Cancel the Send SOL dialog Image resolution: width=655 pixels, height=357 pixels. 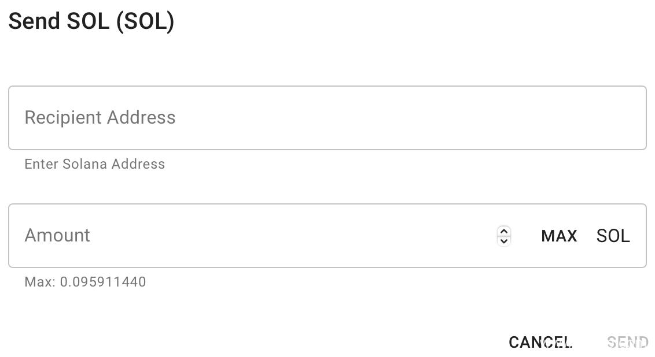[540, 342]
